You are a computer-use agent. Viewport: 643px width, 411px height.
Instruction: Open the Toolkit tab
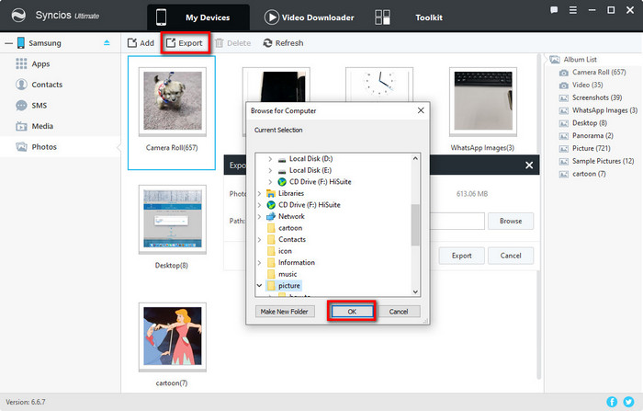click(x=409, y=17)
